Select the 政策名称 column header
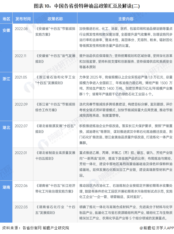Screen dimensions: 174x234 point(55,19)
